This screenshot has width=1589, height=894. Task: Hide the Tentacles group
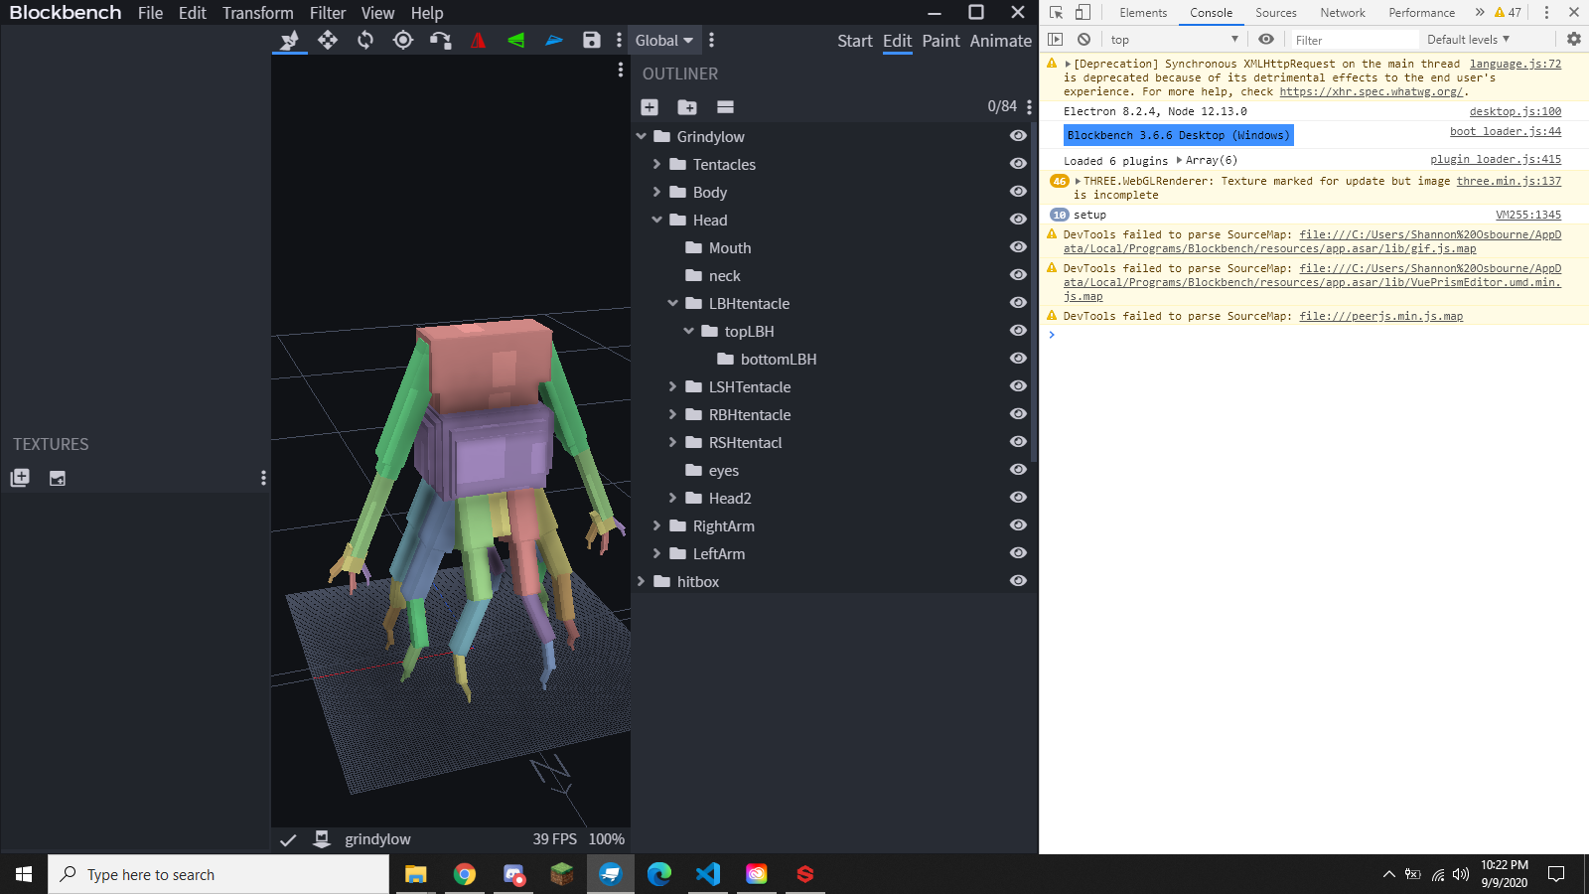click(x=1017, y=164)
